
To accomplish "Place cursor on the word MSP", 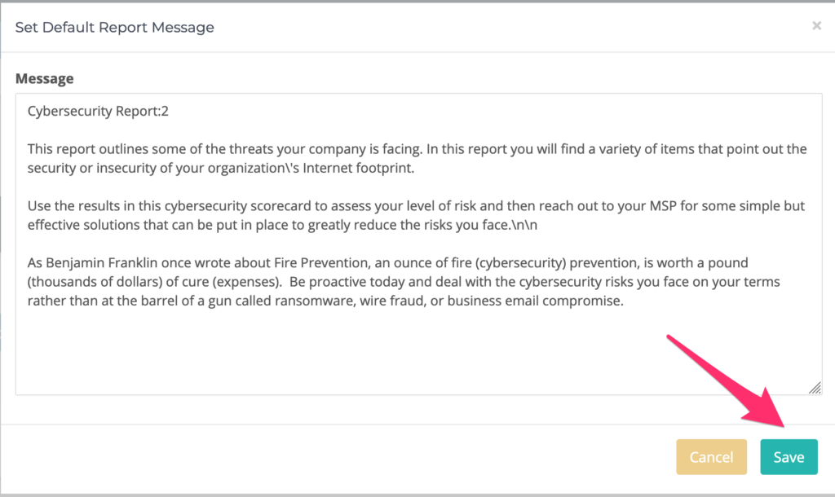I will (x=662, y=206).
